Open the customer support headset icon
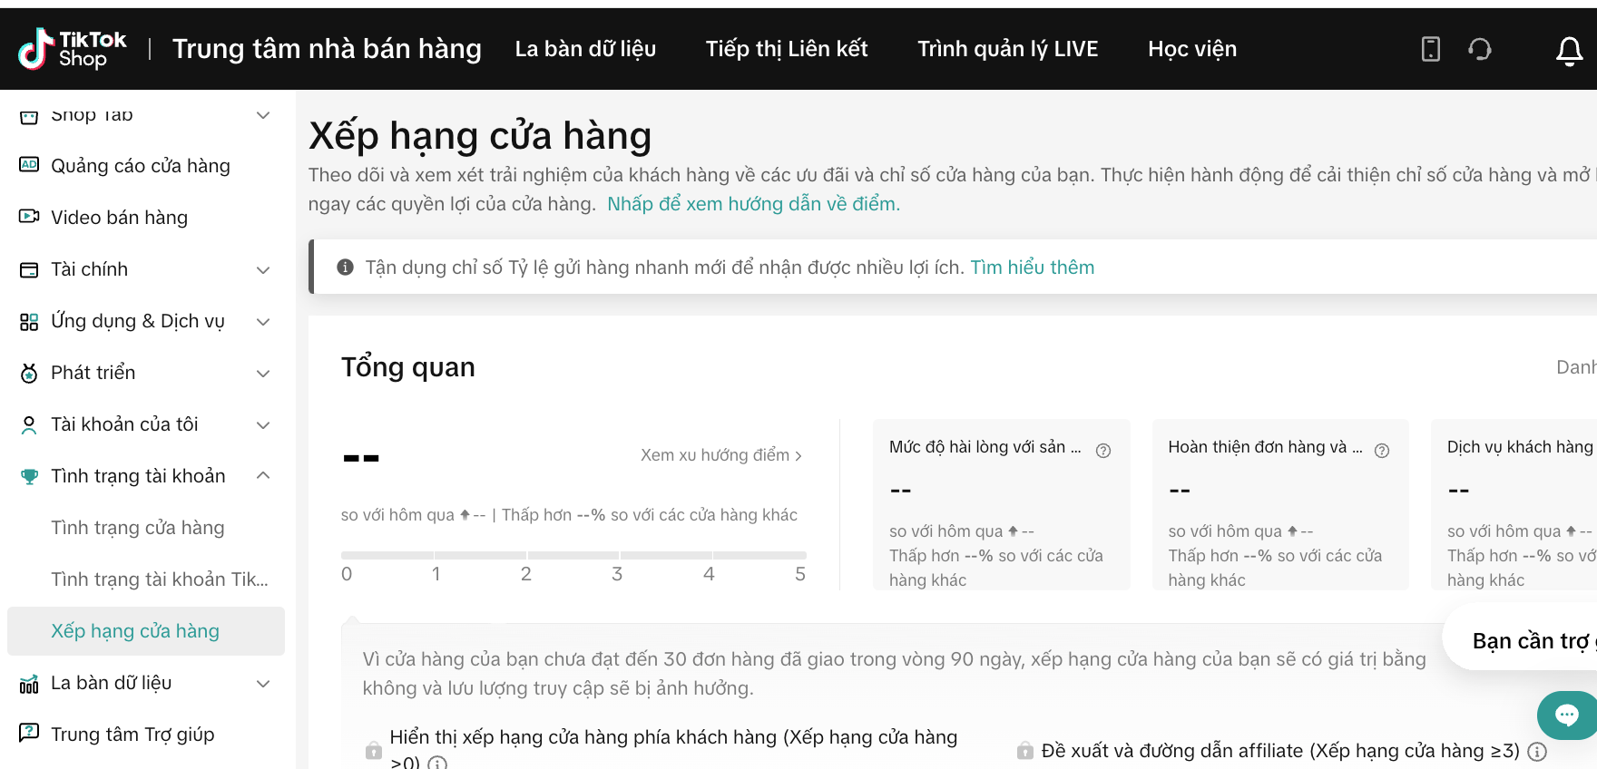The width and height of the screenshot is (1597, 769). click(1480, 49)
